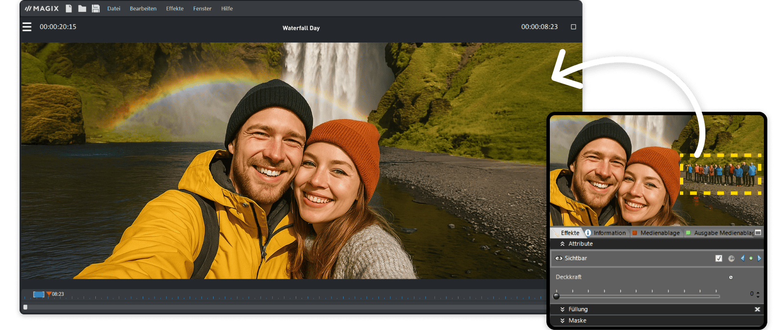Click the next keyframe arrow in Sichtbar row
The height and width of the screenshot is (330, 782).
[x=759, y=258]
